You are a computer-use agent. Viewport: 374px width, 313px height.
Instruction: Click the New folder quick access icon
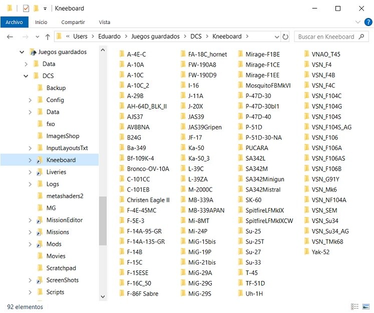tap(36, 8)
